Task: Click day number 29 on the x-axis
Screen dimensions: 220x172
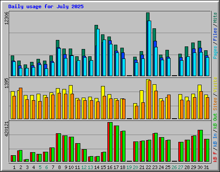Action: click(x=193, y=167)
